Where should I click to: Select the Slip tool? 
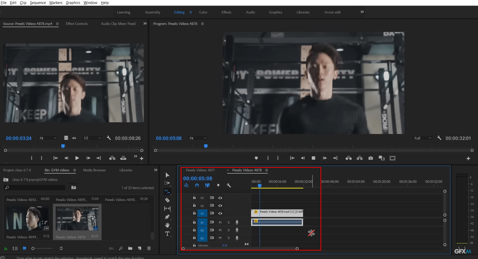tap(167, 208)
